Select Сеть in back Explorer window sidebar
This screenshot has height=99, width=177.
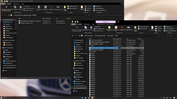tap(6, 71)
